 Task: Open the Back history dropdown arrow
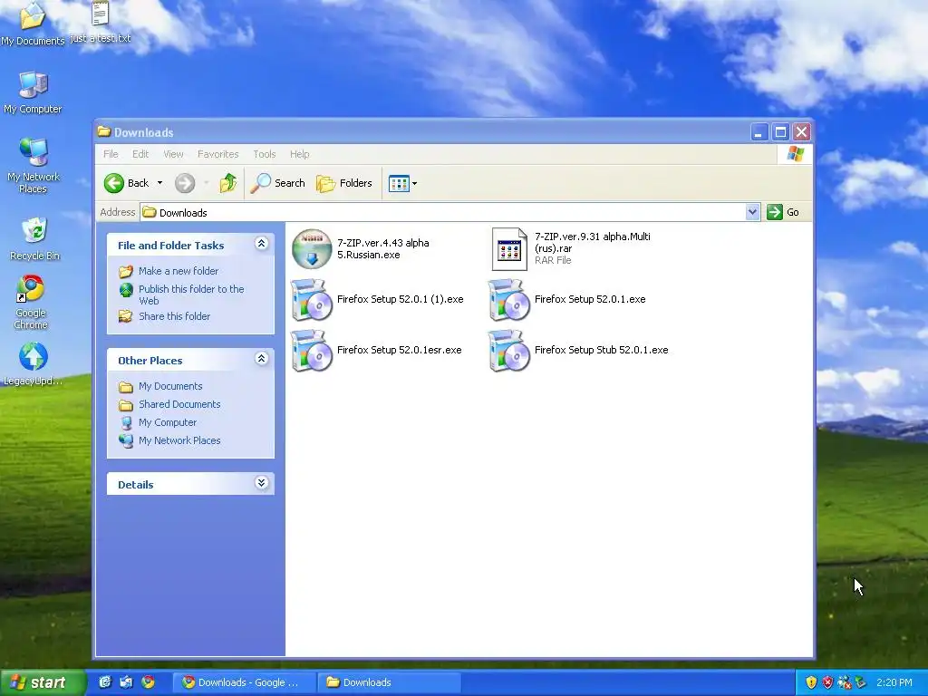pyautogui.click(x=159, y=183)
